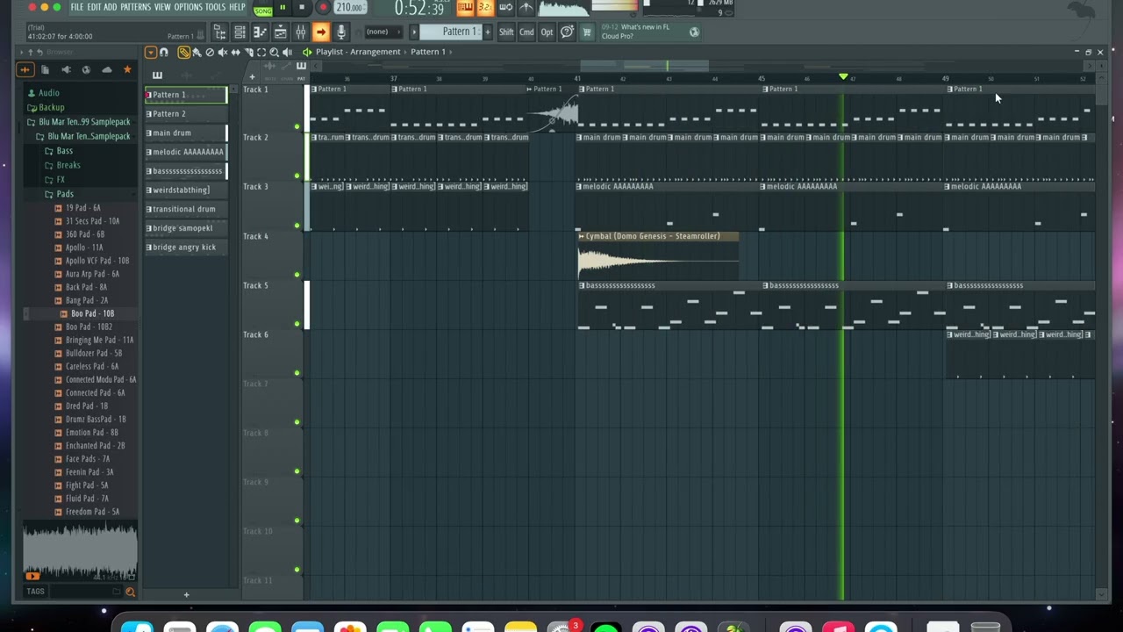Image resolution: width=1123 pixels, height=632 pixels.
Task: Click the tempo 210.000 field
Action: point(350,8)
